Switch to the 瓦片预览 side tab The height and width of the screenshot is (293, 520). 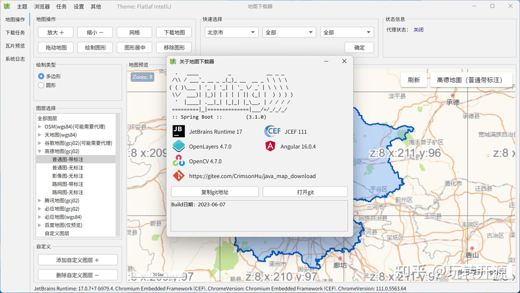(x=15, y=46)
